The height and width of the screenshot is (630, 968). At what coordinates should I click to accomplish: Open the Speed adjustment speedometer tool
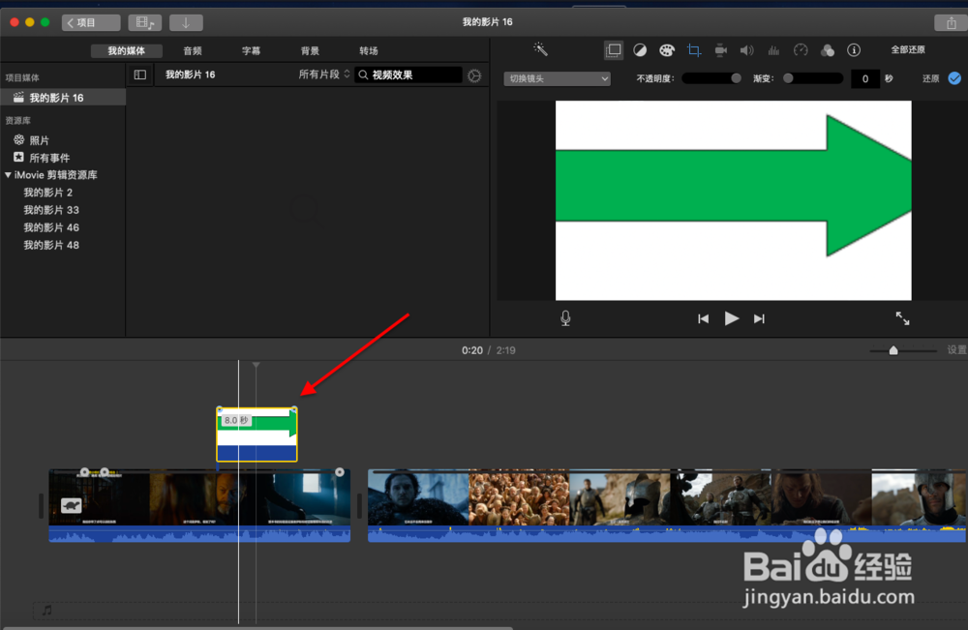tap(801, 49)
